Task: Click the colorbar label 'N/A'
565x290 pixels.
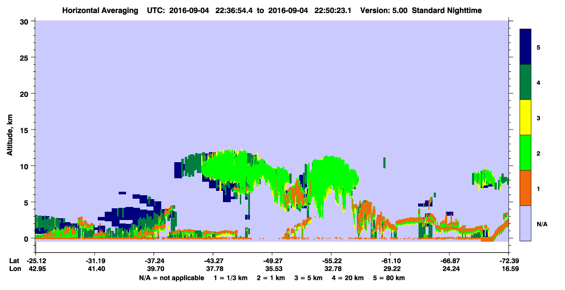Action: click(542, 224)
